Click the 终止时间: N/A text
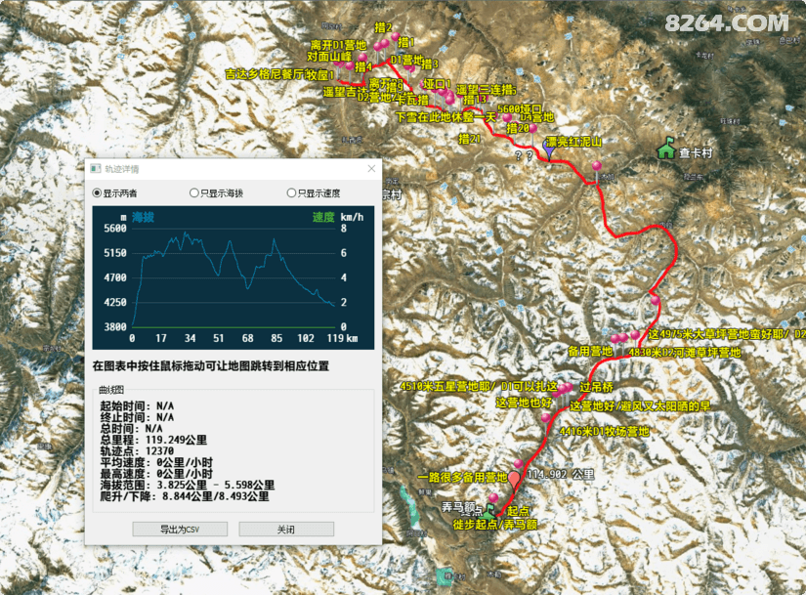 tap(137, 417)
